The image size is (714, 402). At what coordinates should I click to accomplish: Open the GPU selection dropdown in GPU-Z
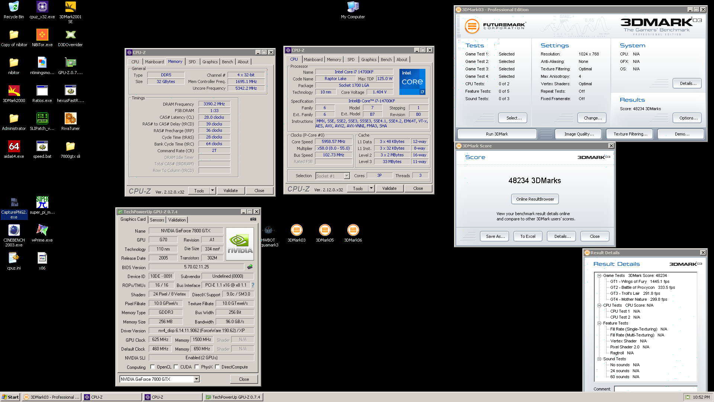(x=196, y=379)
